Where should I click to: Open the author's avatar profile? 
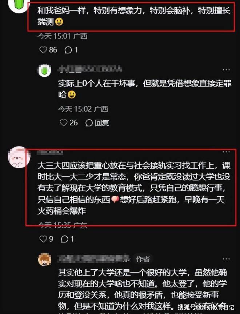pos(44,259)
